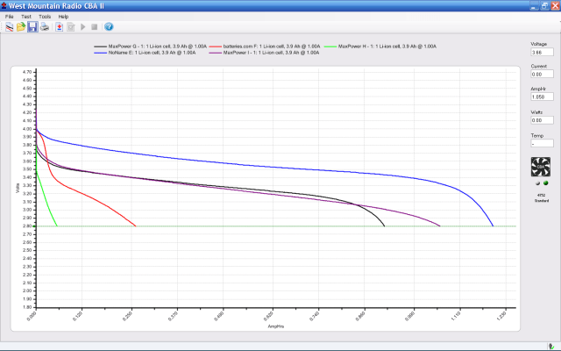Image resolution: width=561 pixels, height=351 pixels.
Task: Open a file using the folder icon
Action: click(21, 27)
